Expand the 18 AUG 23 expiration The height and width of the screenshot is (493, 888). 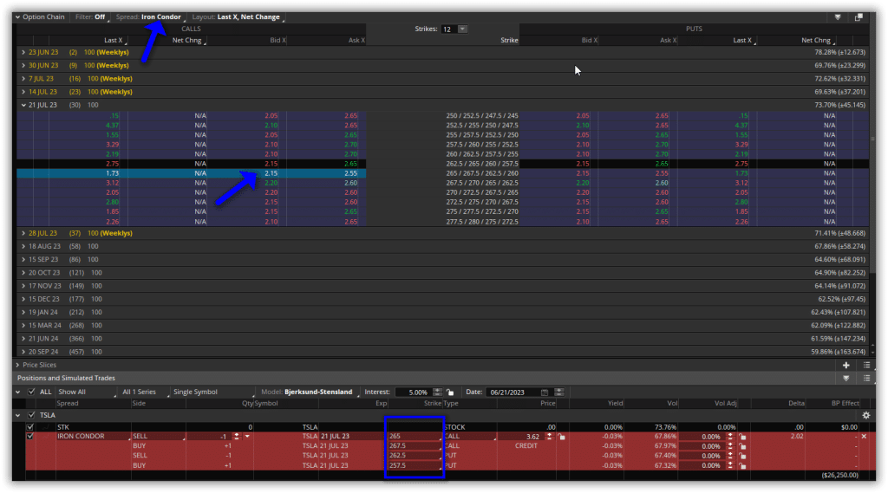[23, 247]
